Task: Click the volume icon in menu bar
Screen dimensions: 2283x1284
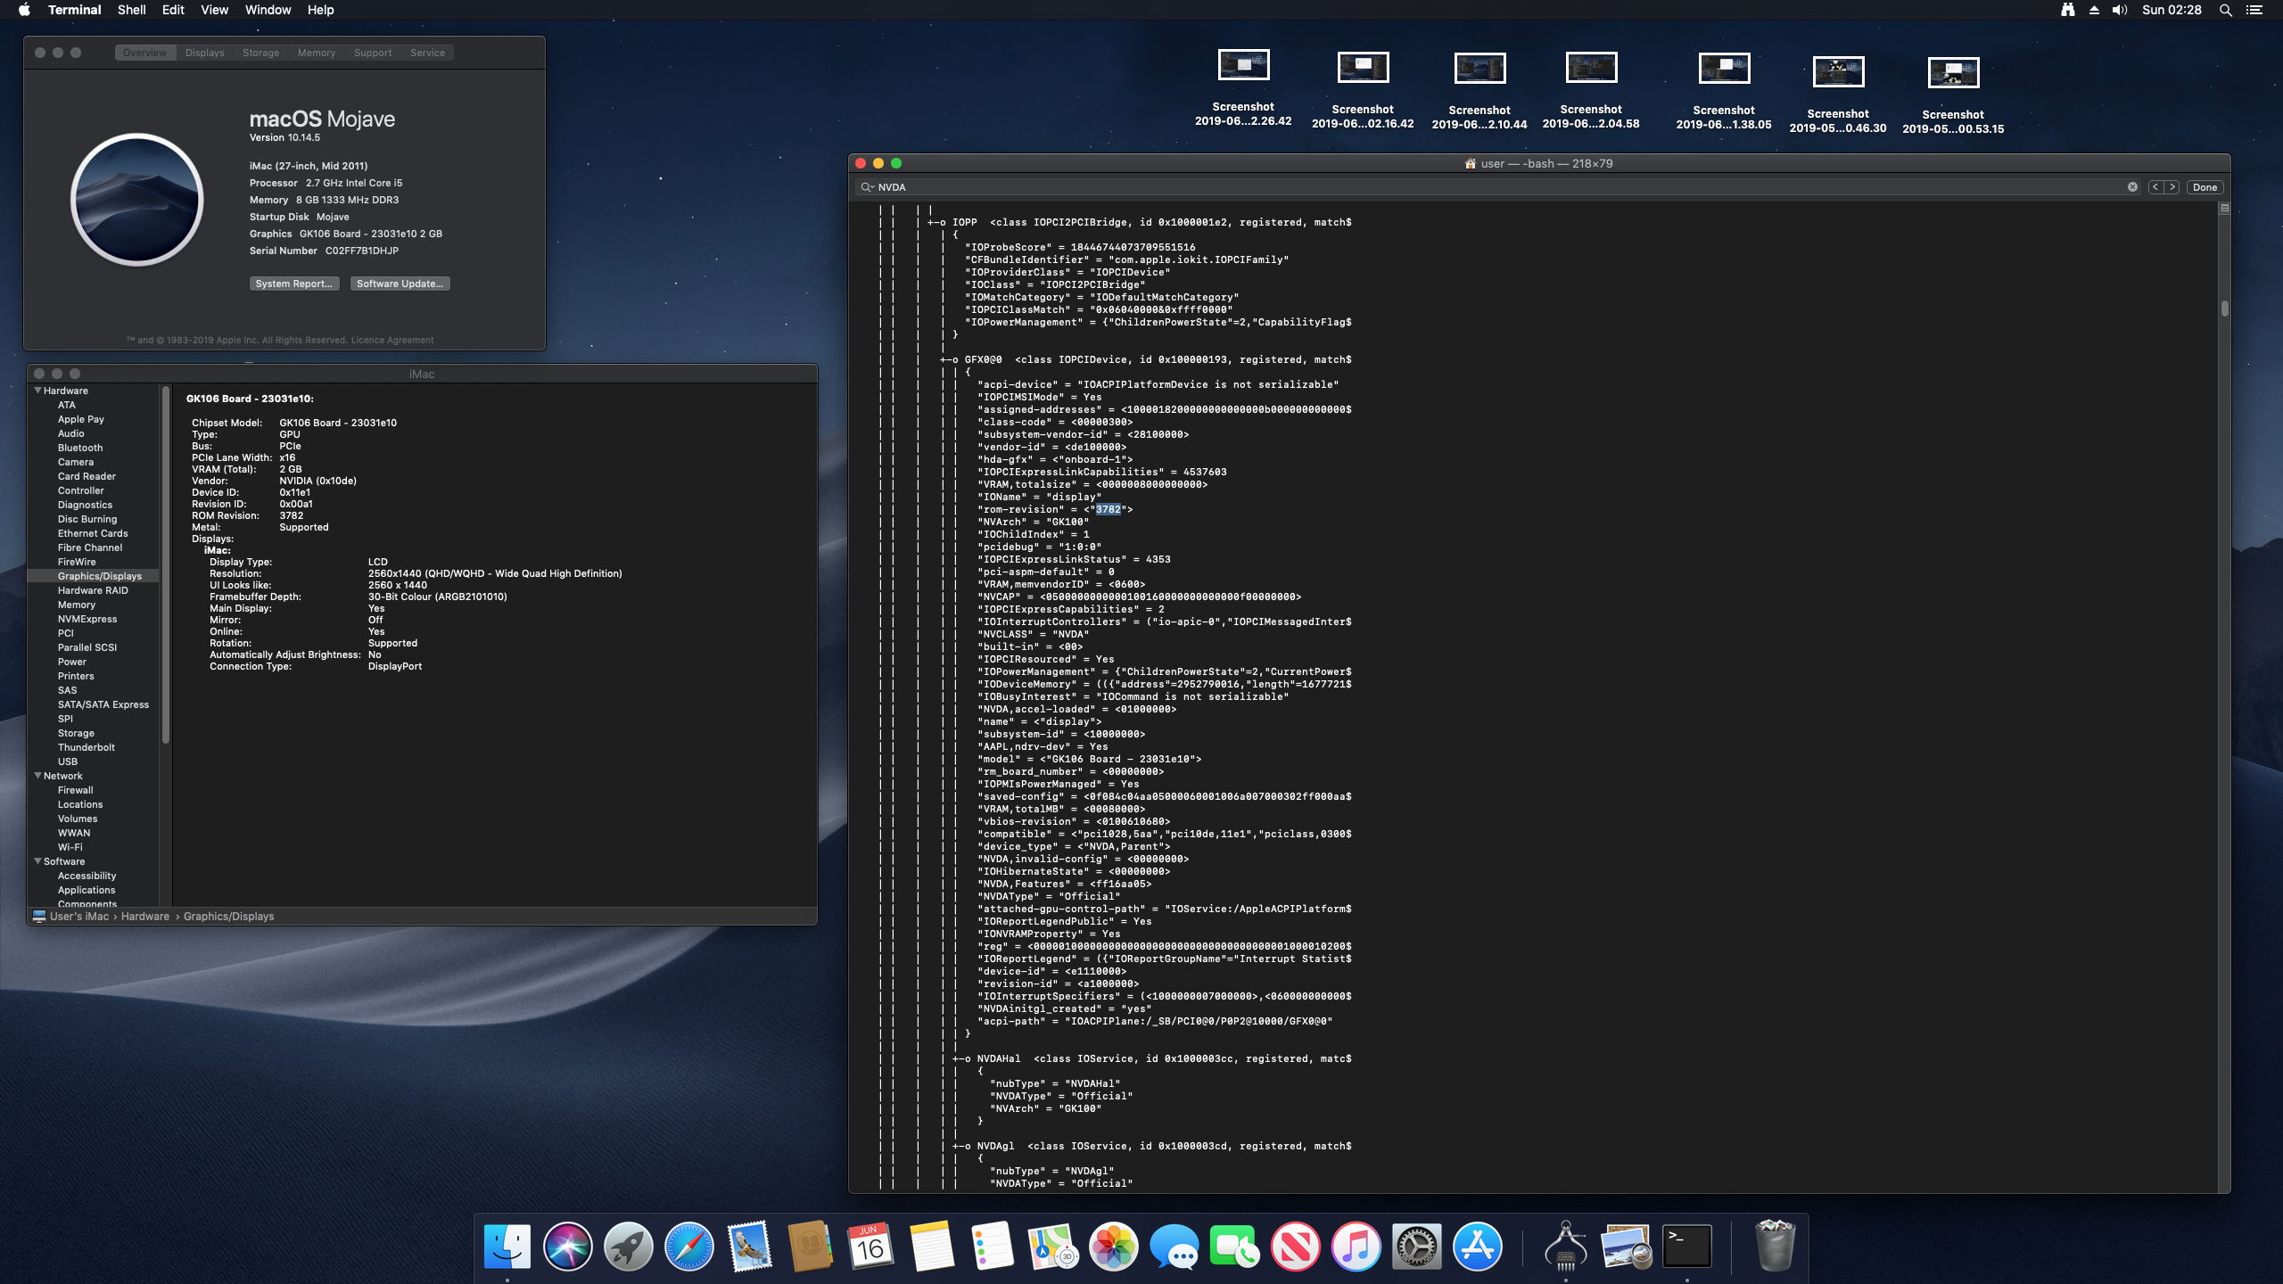Action: pos(2121,10)
